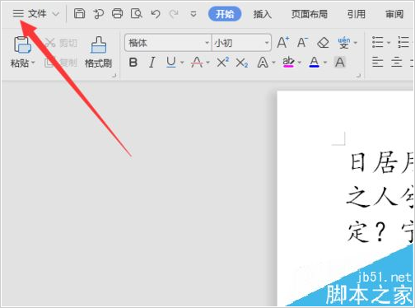The height and width of the screenshot is (308, 415).
Task: Expand text effects dropdown arrow
Action: click(x=273, y=63)
